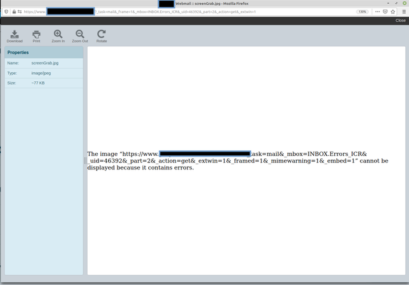Save page to Pocket icon
This screenshot has width=409, height=285.
(385, 12)
